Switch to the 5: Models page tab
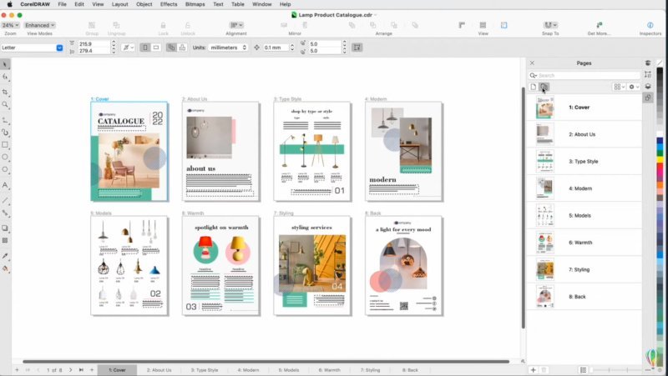Image resolution: width=668 pixels, height=376 pixels. click(288, 369)
